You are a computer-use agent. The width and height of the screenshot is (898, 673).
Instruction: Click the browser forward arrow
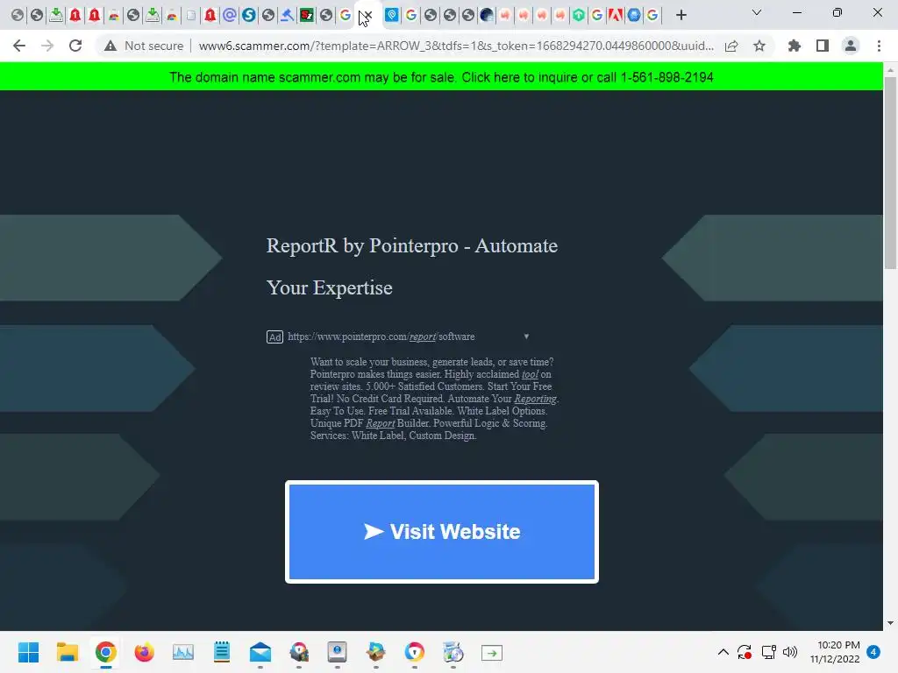pos(47,46)
